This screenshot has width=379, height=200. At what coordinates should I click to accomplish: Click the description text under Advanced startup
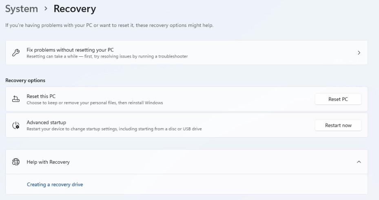[114, 129]
